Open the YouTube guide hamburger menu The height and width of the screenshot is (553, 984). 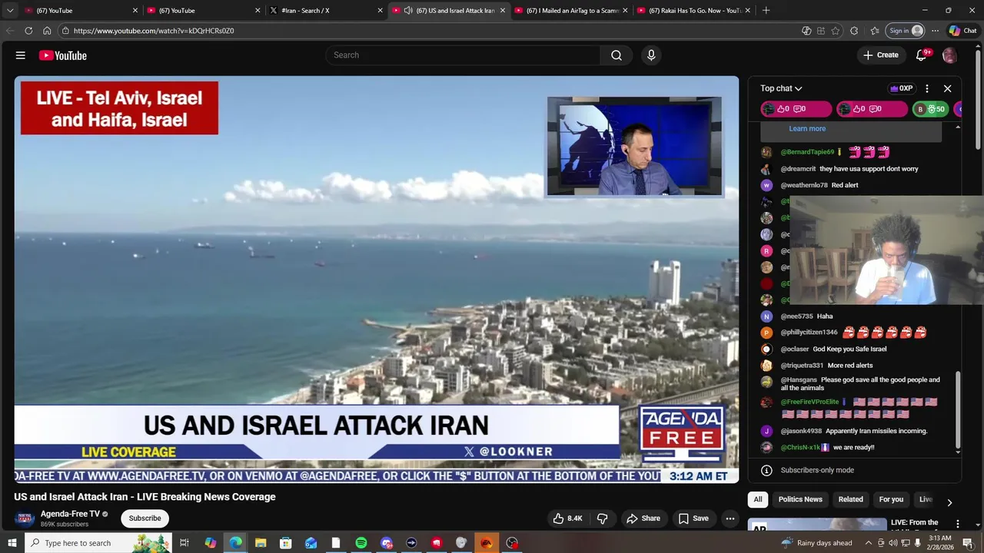coord(21,55)
